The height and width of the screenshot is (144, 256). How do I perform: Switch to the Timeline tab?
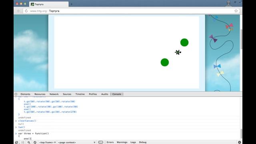[80, 94]
